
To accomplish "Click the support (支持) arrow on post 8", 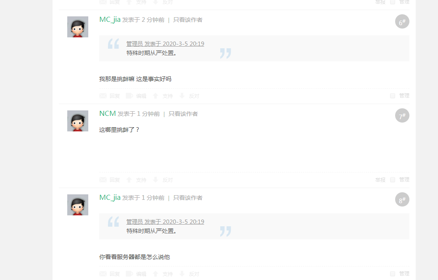I will click(x=156, y=274).
